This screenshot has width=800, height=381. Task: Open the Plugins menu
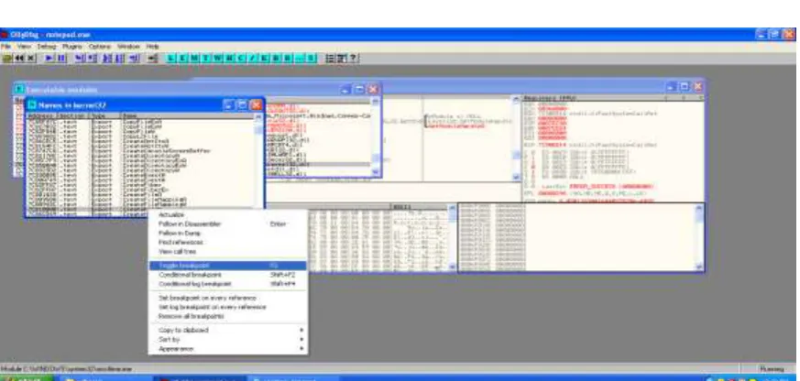click(71, 46)
